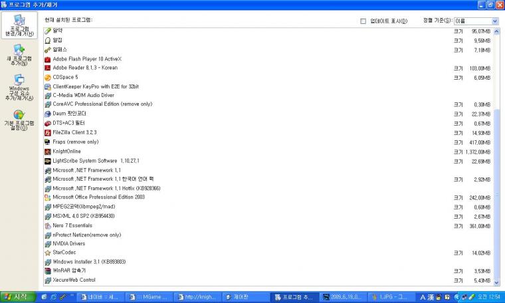Image resolution: width=505 pixels, height=303 pixels.
Task: Click the vertical scrollbar thumb
Action: tap(496, 194)
